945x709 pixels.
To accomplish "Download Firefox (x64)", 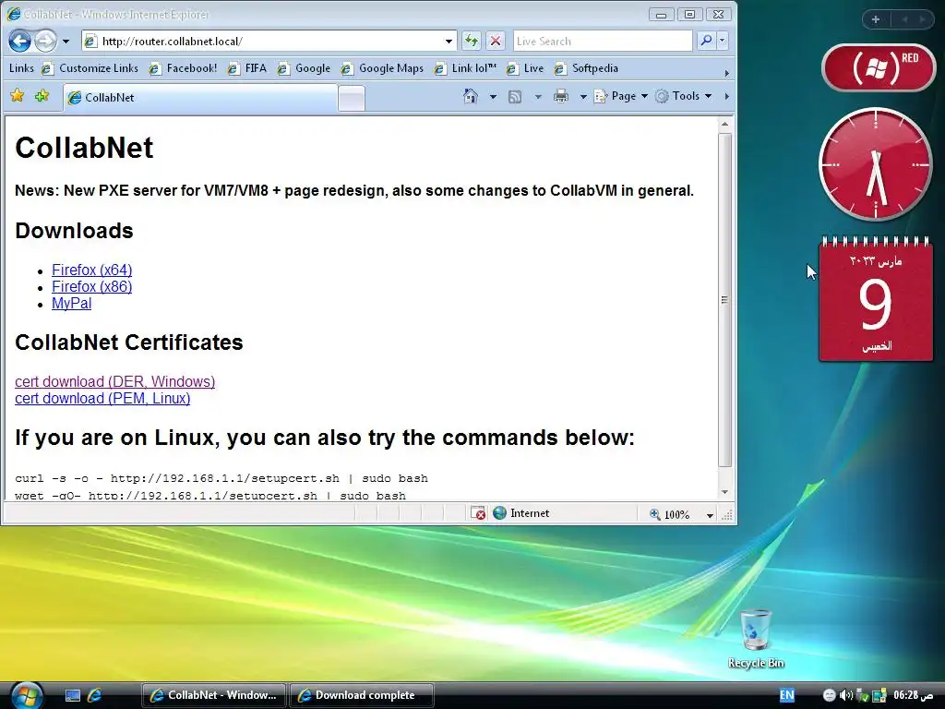I will 91,270.
